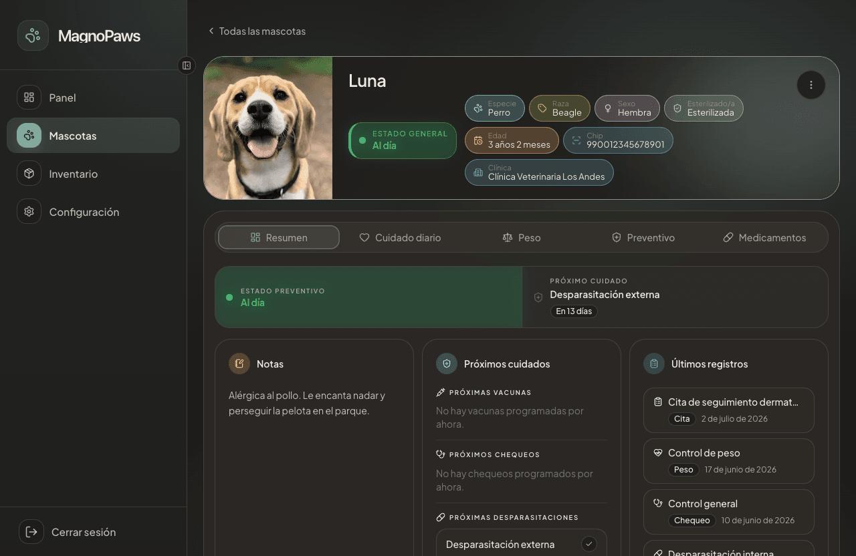Click the Próximos cuidados shield icon
Viewport: 856px width, 556px height.
click(x=447, y=364)
